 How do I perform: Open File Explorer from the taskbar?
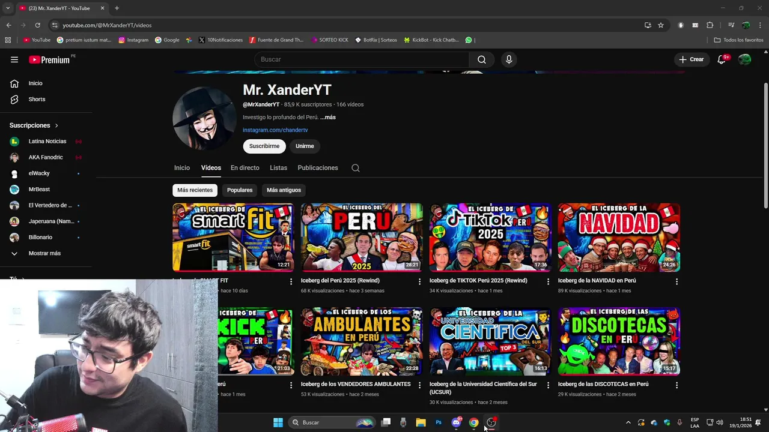(x=421, y=422)
